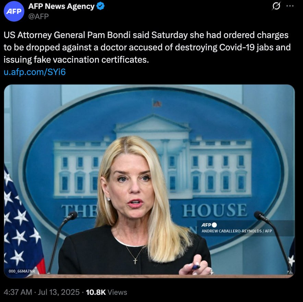The width and height of the screenshot is (303, 302).
Task: Click the Andrew Caballero-Reynolds photo credit
Action: click(x=237, y=231)
